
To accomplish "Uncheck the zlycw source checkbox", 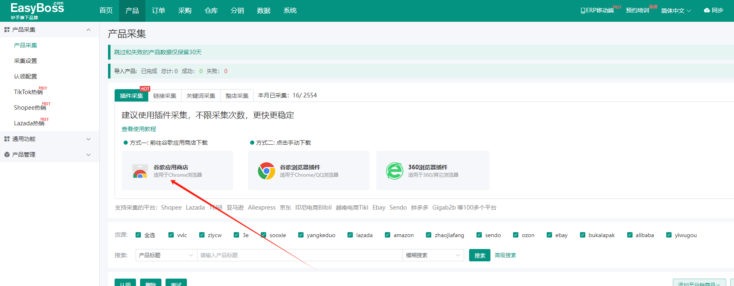I will coord(202,235).
